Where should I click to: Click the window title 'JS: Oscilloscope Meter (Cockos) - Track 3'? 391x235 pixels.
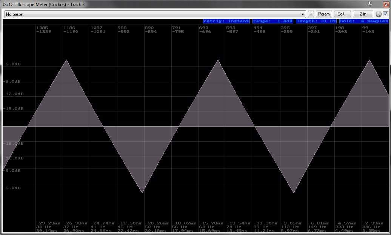[44, 4]
